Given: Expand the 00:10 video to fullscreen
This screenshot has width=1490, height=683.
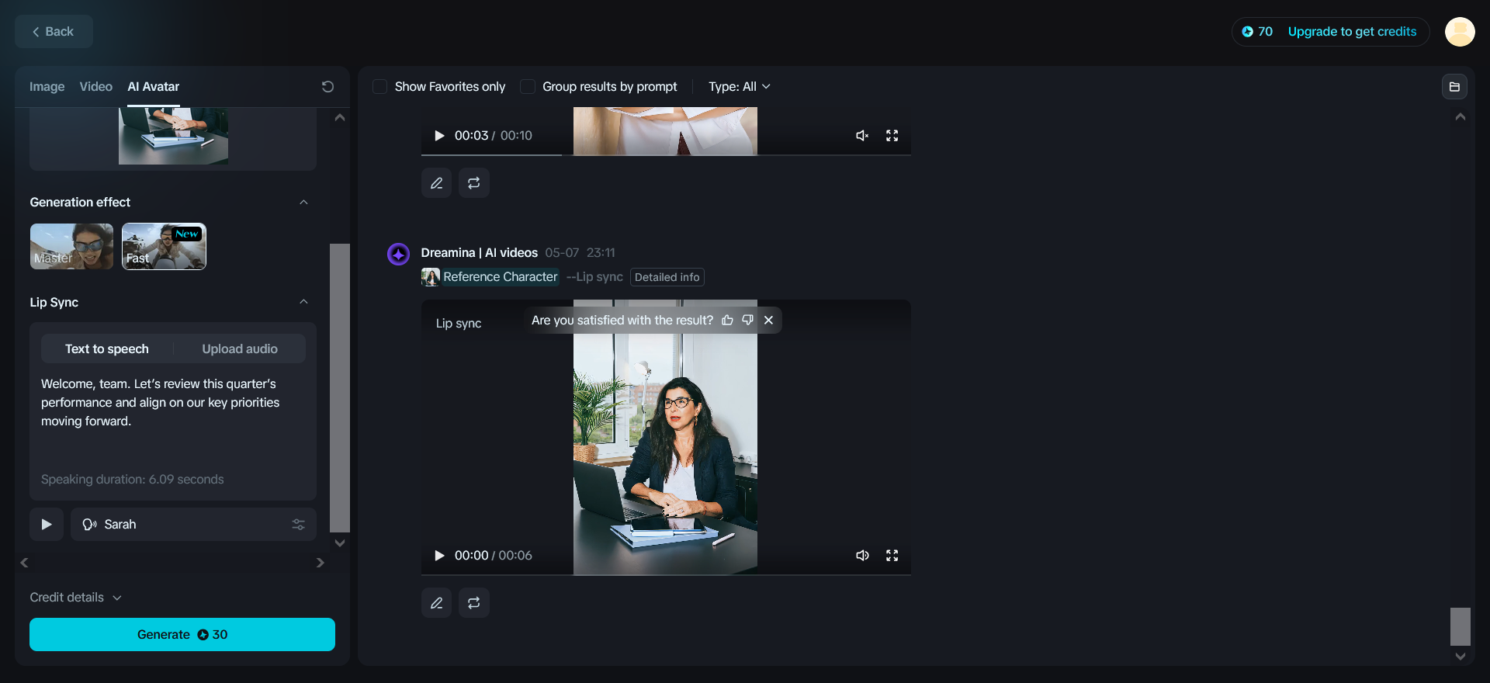Looking at the screenshot, I should [892, 136].
